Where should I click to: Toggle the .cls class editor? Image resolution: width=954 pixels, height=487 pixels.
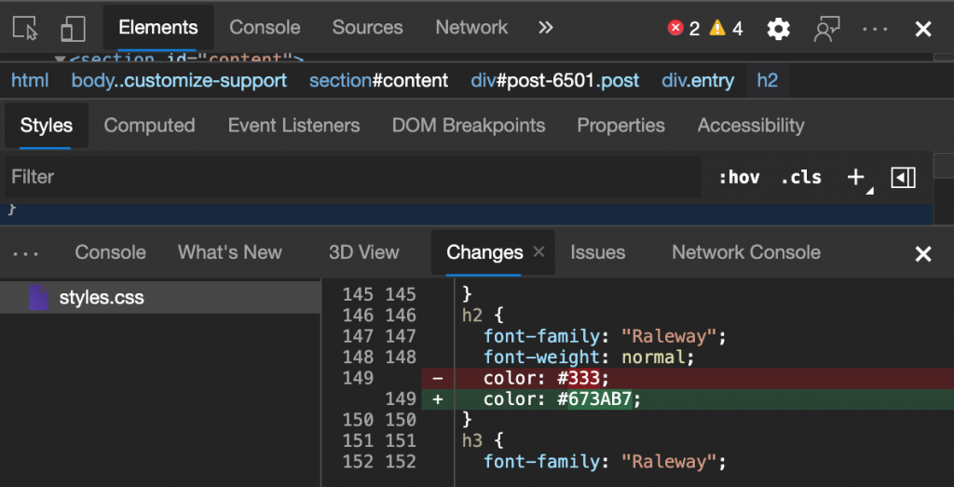800,178
